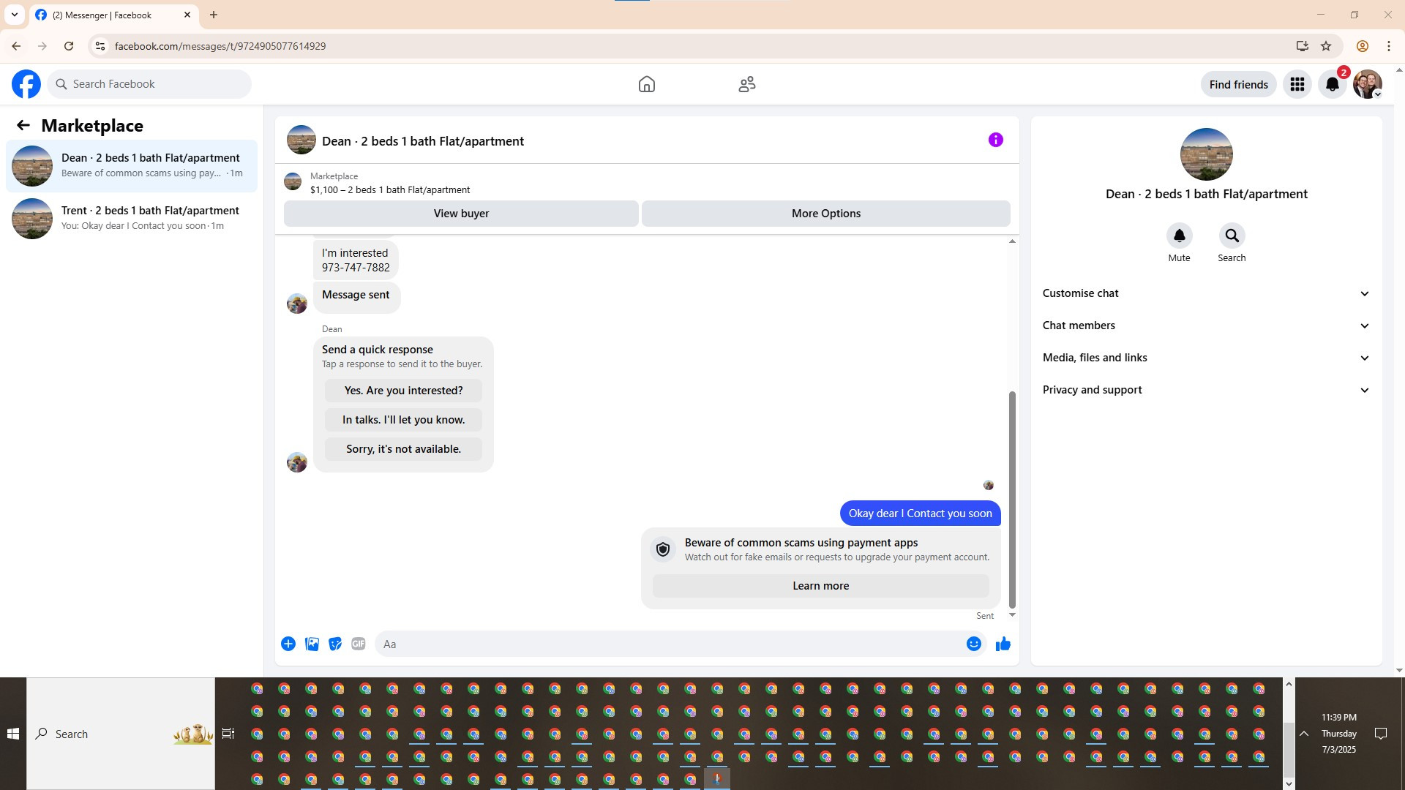This screenshot has height=790, width=1405.
Task: Expand Media, files and links section
Action: (x=1206, y=358)
